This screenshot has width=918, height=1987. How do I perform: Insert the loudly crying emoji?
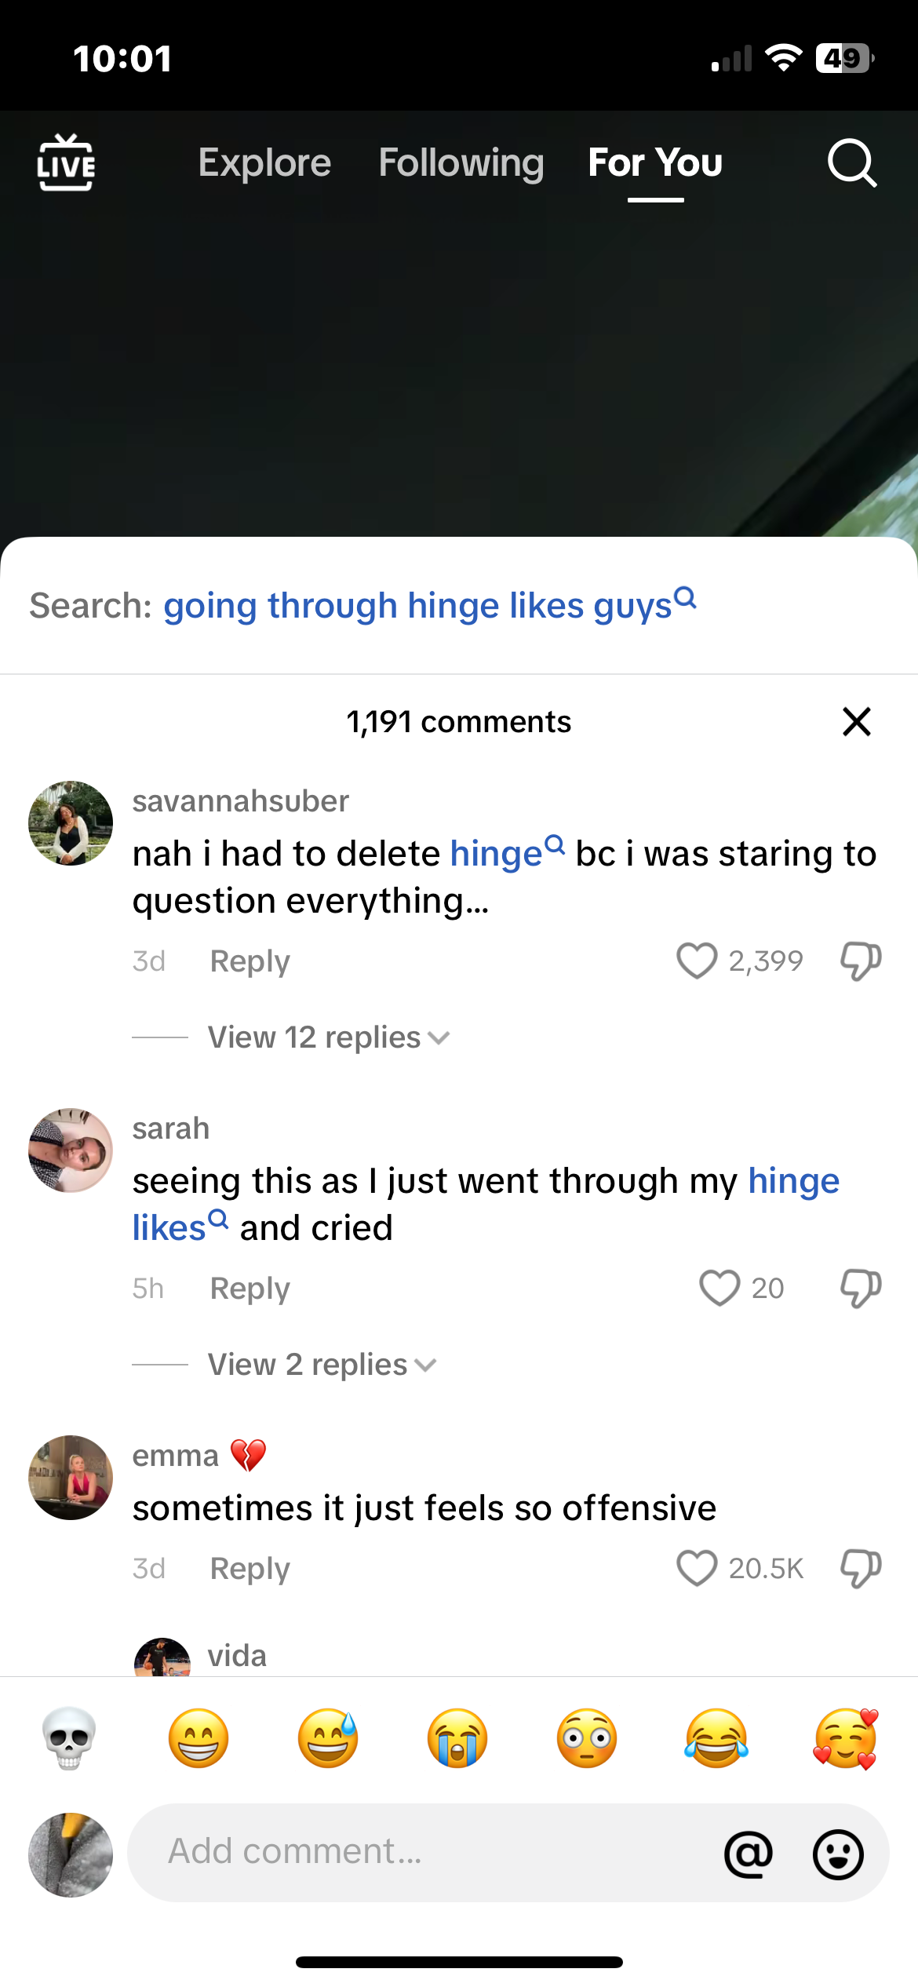pyautogui.click(x=457, y=1737)
